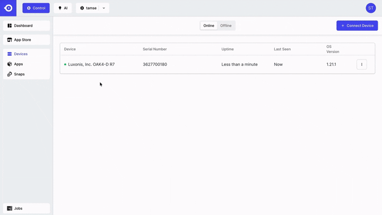Viewport: 382px width, 215px height.
Task: Switch to the Online devices tab
Action: (209, 25)
